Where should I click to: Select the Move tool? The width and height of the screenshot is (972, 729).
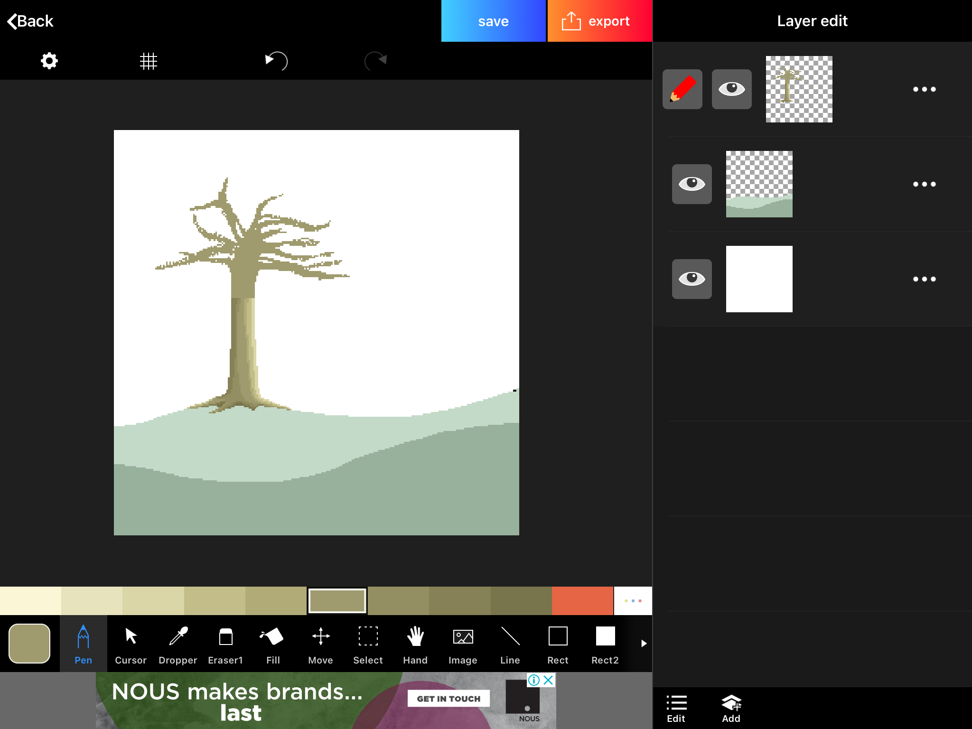click(x=320, y=644)
